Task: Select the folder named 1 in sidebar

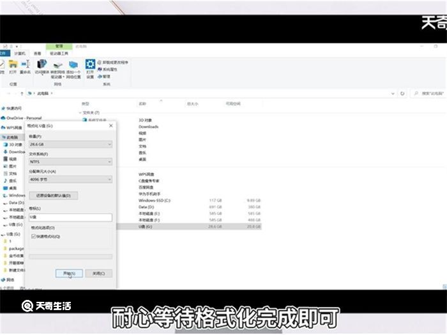Action: pos(8,241)
